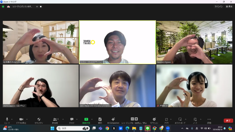Expand whiteboard options arrow
This screenshot has height=132, width=235.
185,119
